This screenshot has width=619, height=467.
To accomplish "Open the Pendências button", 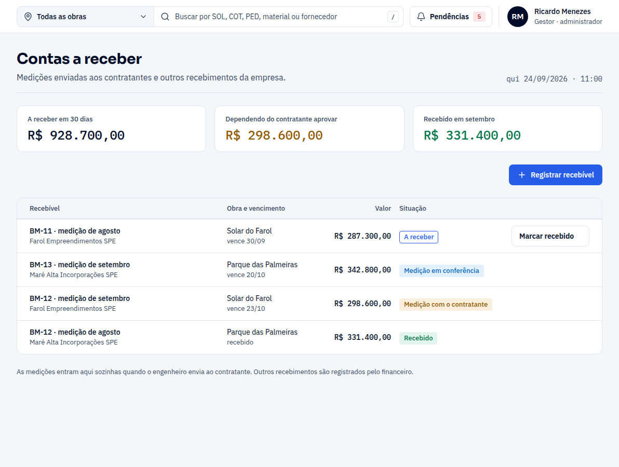I will pos(451,17).
